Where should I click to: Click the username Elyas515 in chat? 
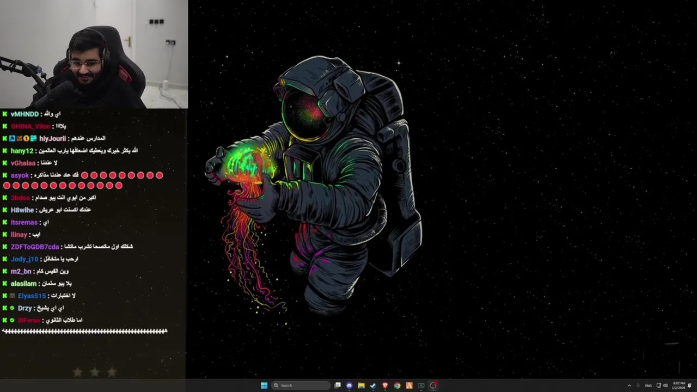click(32, 296)
